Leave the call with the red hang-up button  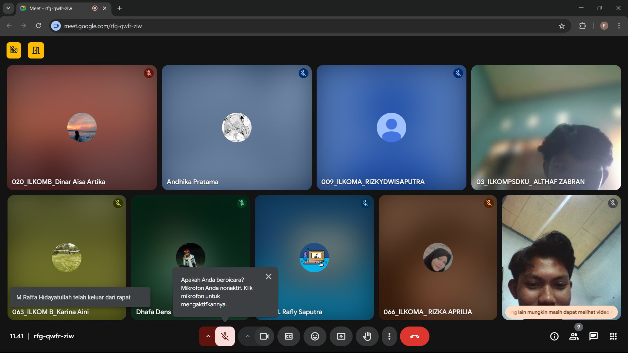coord(414,336)
